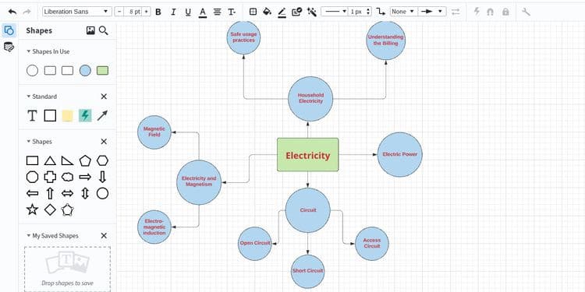Image resolution: width=585 pixels, height=292 pixels.
Task: Increase line width with stepper arrow
Action: pyautogui.click(x=368, y=9)
